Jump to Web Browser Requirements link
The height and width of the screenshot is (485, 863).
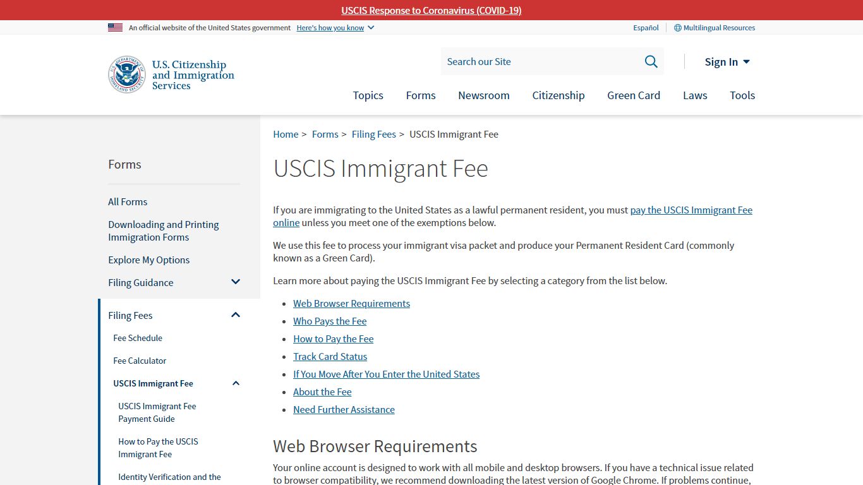coord(351,303)
